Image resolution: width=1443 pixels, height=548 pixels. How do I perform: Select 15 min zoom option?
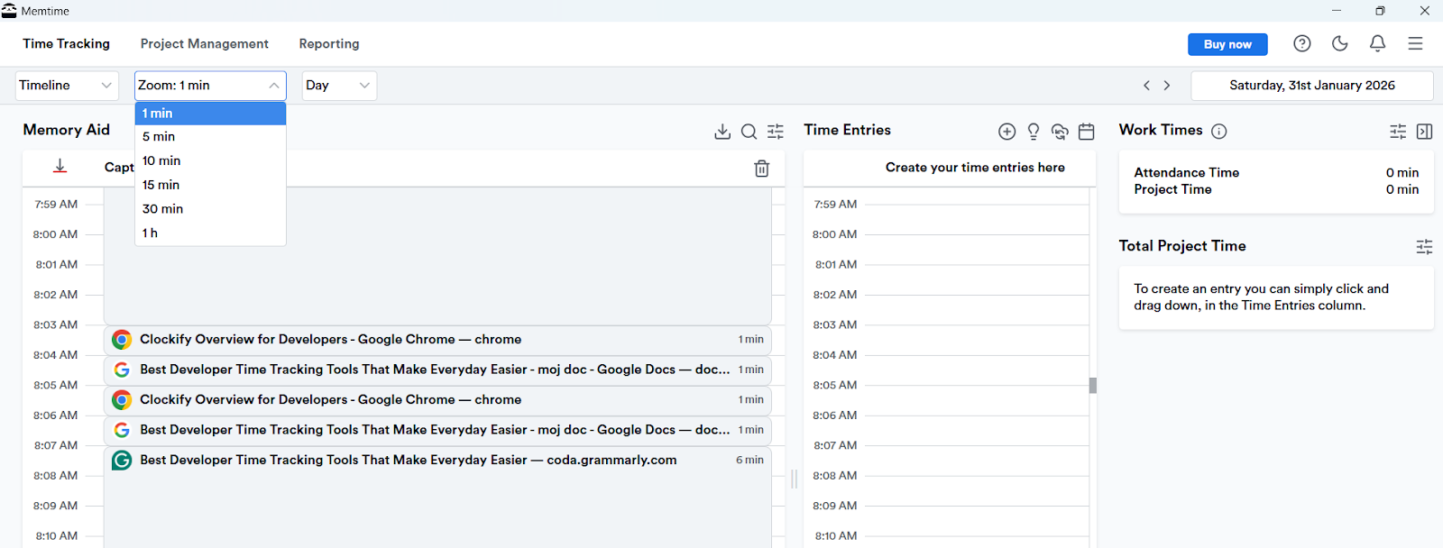click(x=210, y=185)
